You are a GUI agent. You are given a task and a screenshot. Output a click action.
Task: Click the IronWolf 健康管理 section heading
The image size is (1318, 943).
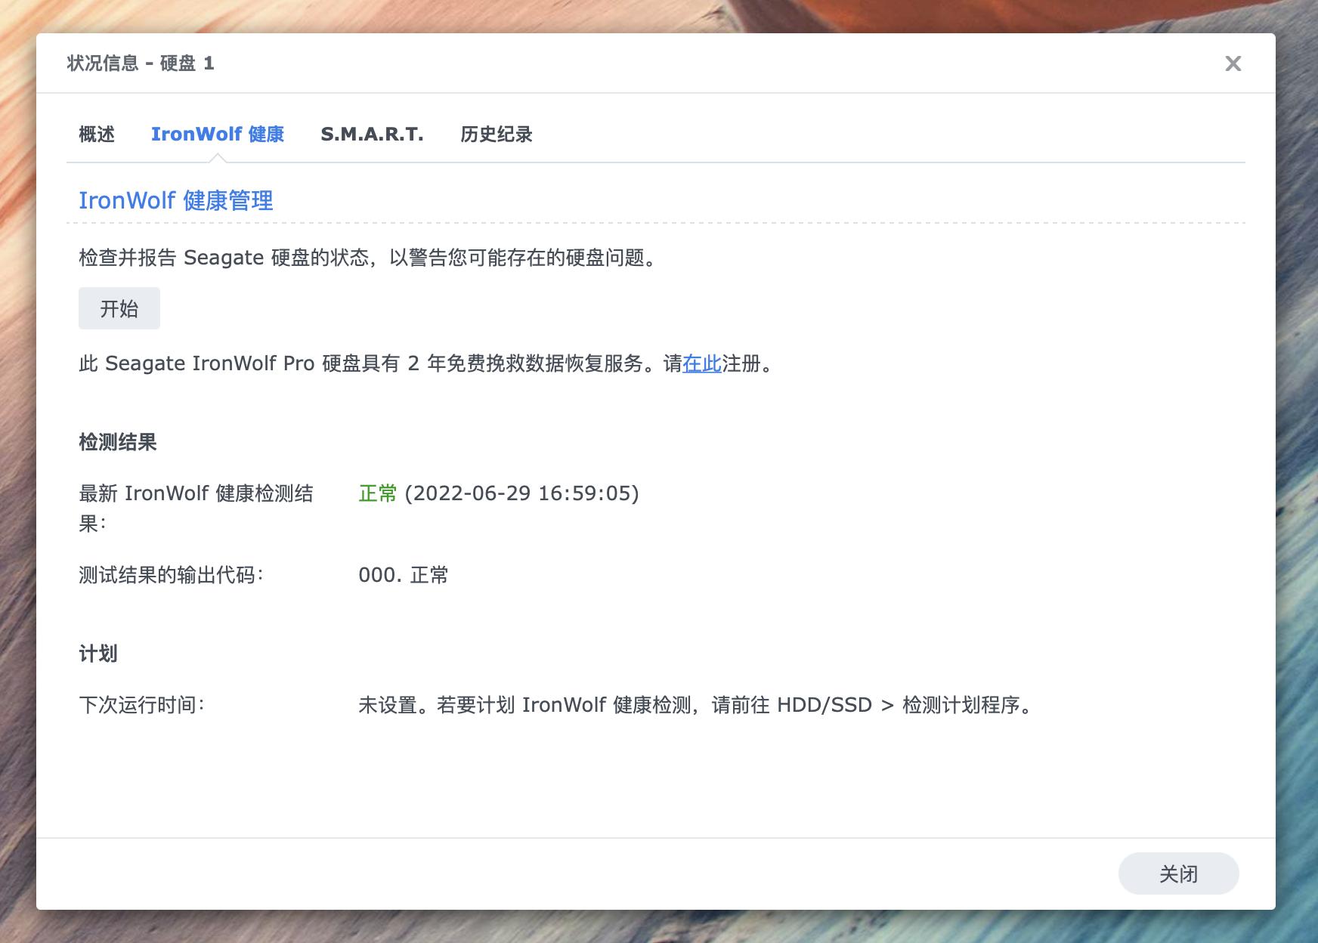point(177,201)
